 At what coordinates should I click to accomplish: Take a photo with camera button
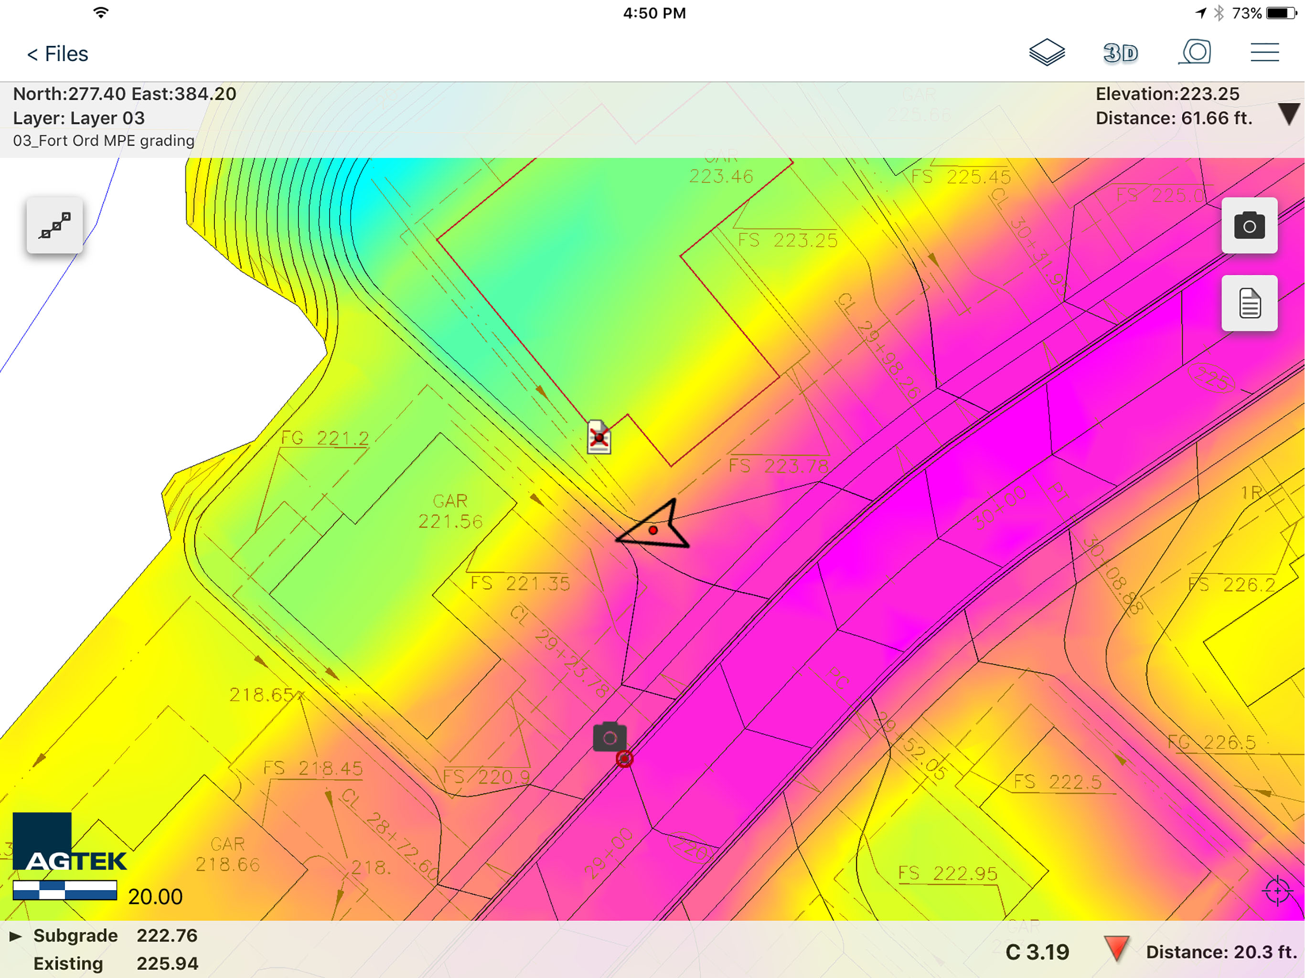[1249, 225]
